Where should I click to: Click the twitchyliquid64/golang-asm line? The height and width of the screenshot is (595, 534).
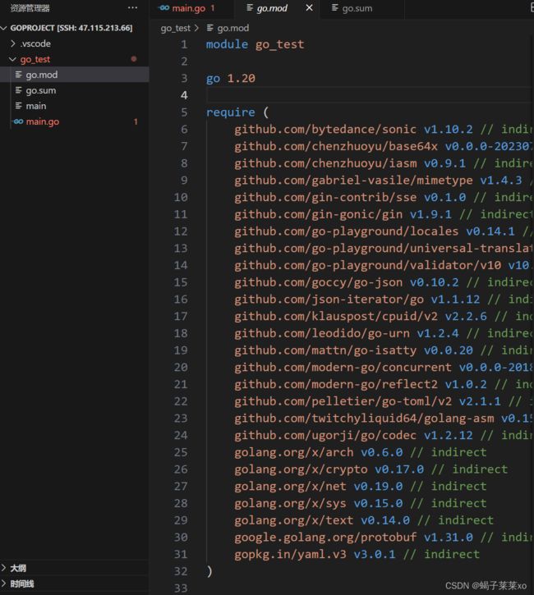pyautogui.click(x=384, y=419)
